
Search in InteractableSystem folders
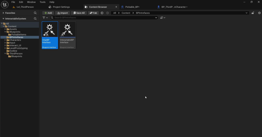[35, 19]
